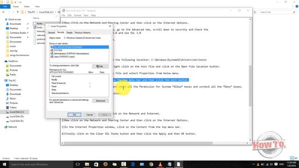Screen dimensions: 299x168
Task: Click the volume icon in the system tray
Action: 271,164
